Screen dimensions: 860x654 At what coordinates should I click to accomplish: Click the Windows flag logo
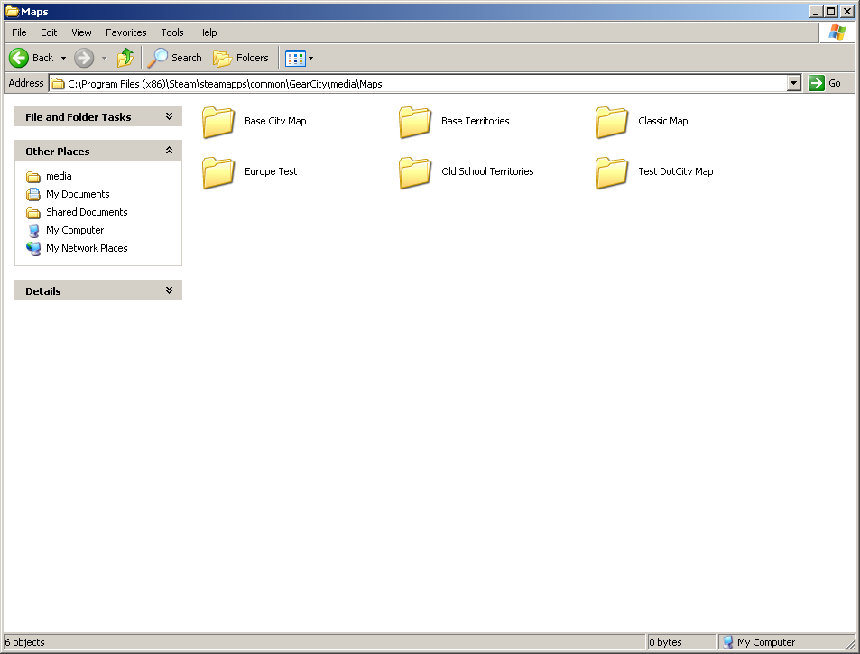pyautogui.click(x=837, y=32)
